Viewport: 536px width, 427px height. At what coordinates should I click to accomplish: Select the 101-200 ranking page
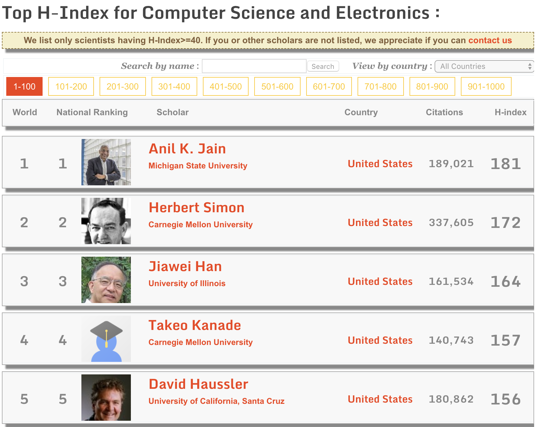[x=71, y=86]
